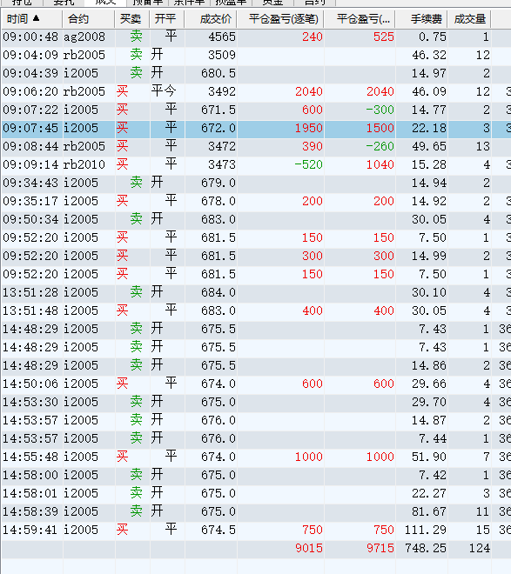Click the sort arrow on 时间 column

pyautogui.click(x=36, y=18)
